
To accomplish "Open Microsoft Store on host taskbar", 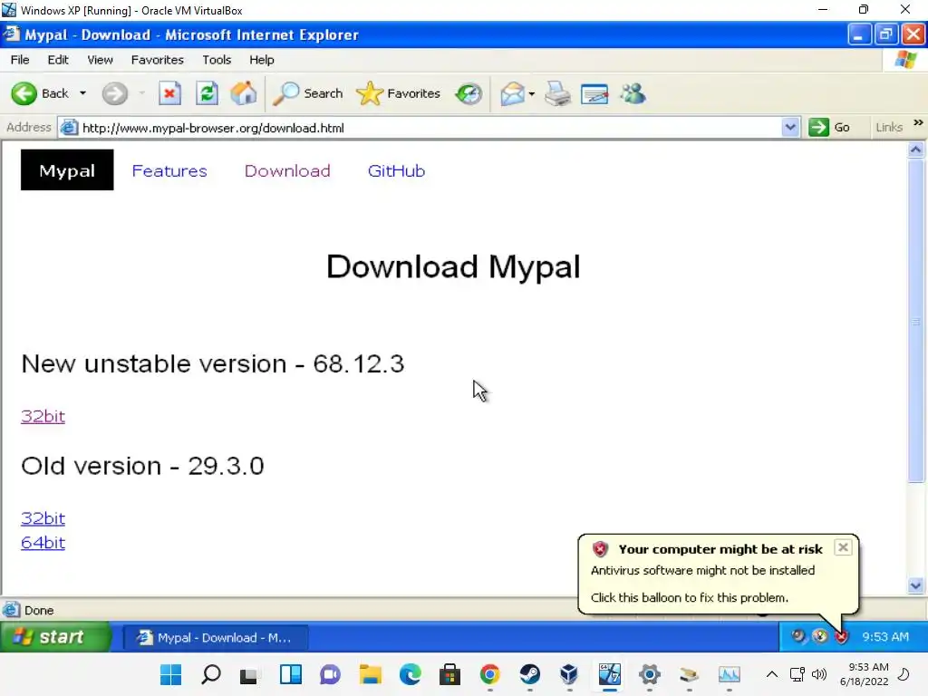I will point(449,674).
